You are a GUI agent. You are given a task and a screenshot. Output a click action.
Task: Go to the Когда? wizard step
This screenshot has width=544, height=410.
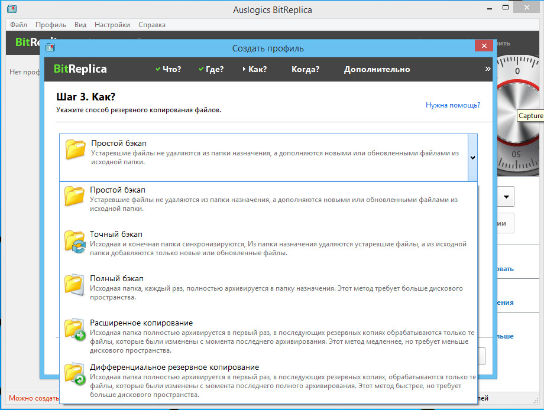point(305,69)
